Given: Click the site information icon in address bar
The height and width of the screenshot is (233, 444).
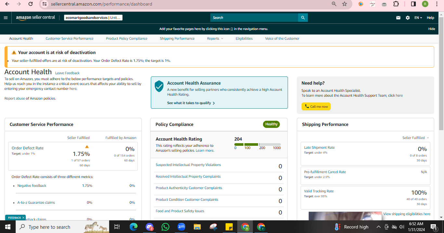Looking at the screenshot, I should (45, 4).
